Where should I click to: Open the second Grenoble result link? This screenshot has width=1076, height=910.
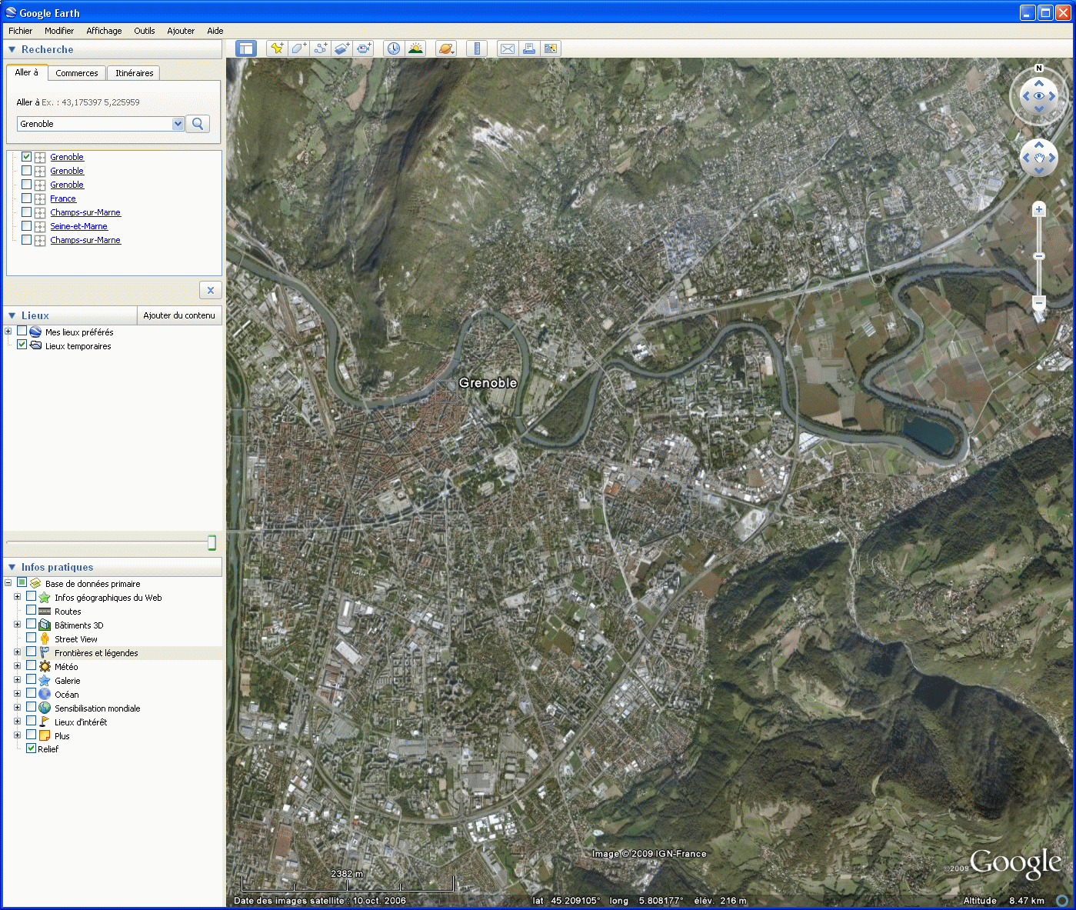coord(67,171)
